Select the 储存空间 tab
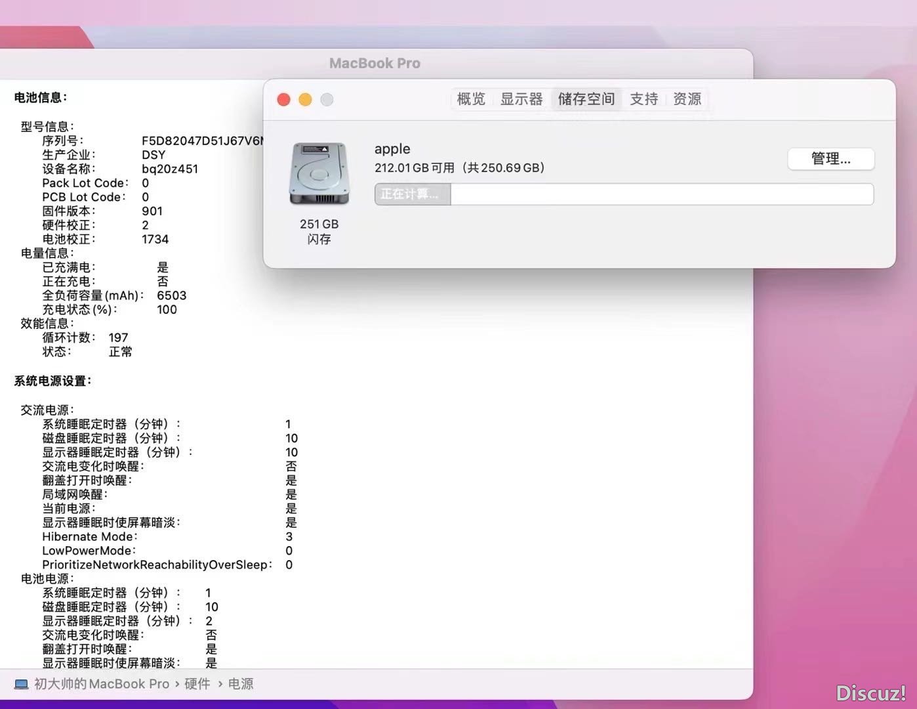This screenshot has width=917, height=709. pos(586,99)
